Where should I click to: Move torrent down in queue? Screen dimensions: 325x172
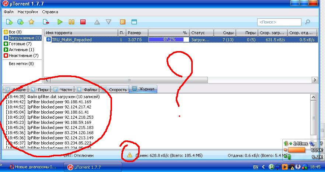tap(108, 22)
